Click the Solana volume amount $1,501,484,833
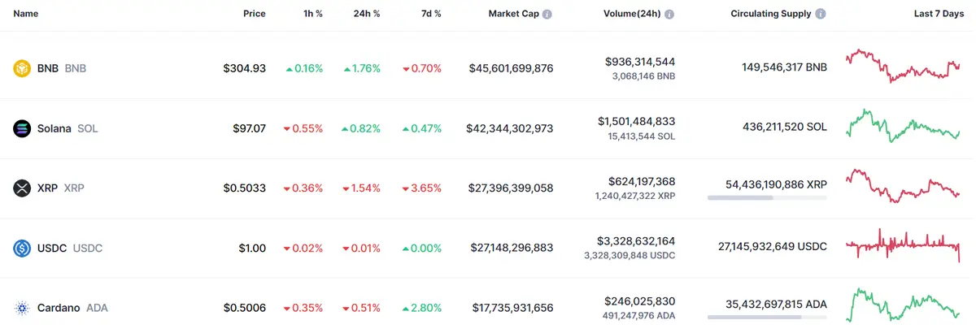976x333 pixels. [636, 121]
